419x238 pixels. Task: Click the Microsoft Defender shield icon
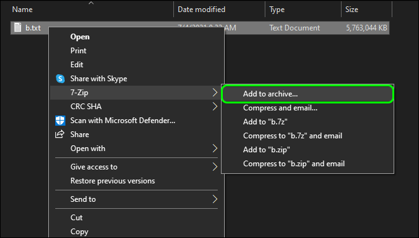[x=60, y=121]
